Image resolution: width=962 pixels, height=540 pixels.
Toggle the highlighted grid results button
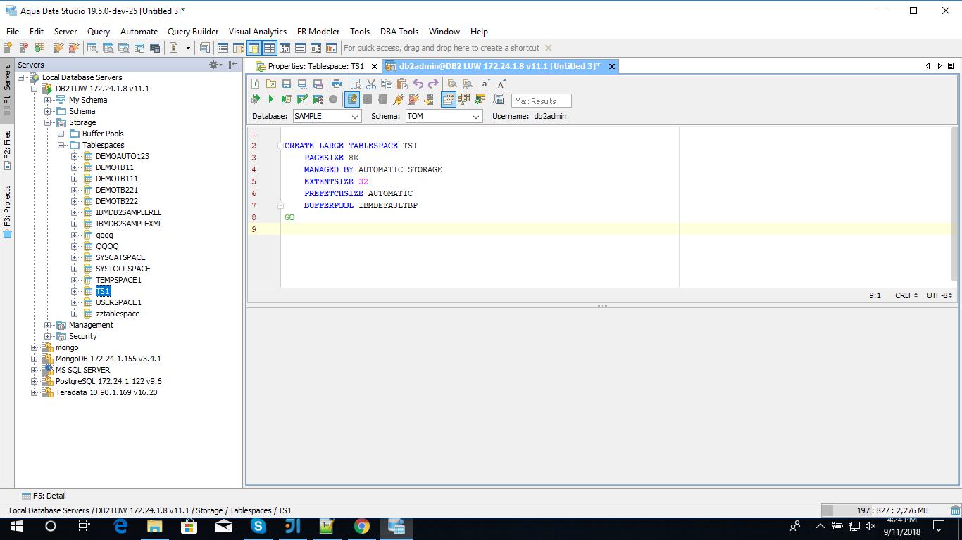coord(448,100)
